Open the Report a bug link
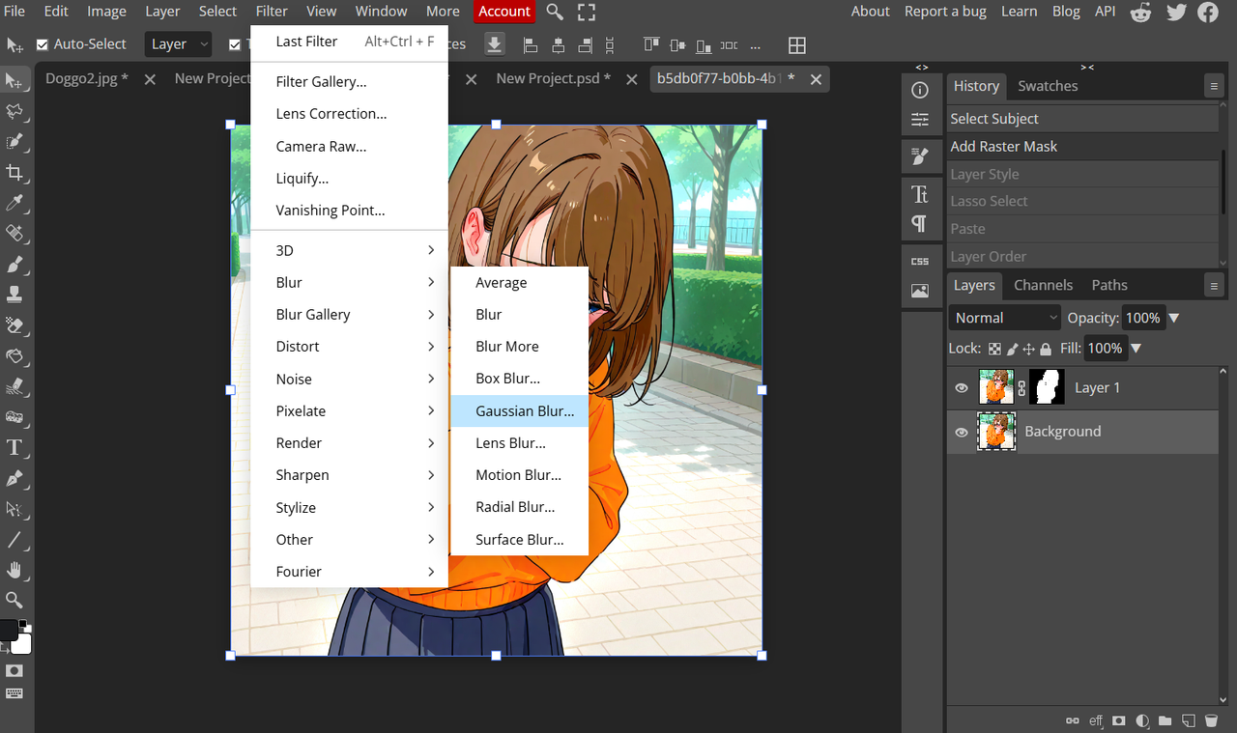 (x=945, y=12)
